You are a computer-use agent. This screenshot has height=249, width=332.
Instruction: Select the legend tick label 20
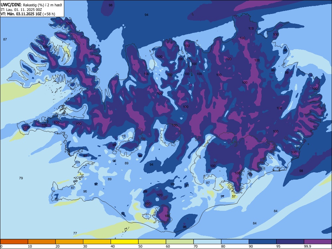coord(57,246)
